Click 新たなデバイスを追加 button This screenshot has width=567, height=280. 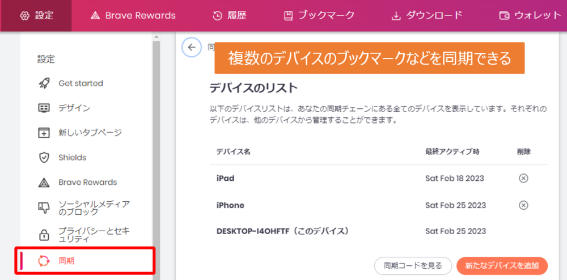[x=502, y=266]
